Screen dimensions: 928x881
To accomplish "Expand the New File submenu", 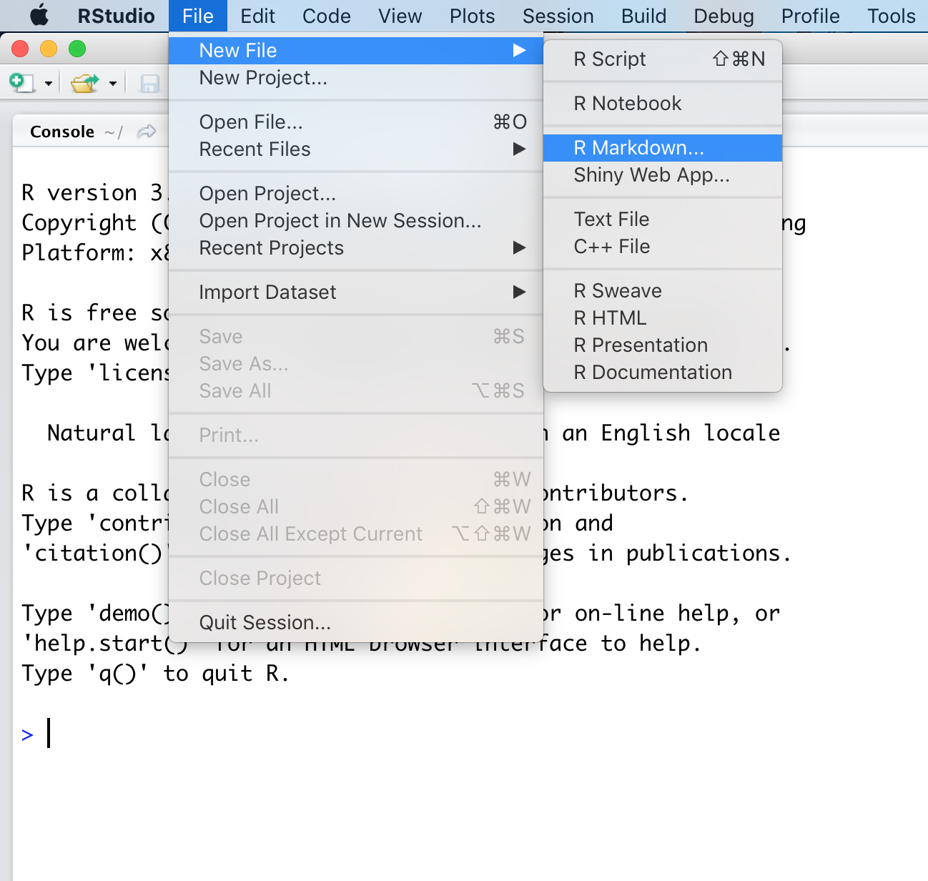I will pyautogui.click(x=356, y=50).
